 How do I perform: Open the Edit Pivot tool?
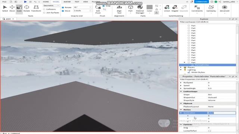[x=98, y=9]
